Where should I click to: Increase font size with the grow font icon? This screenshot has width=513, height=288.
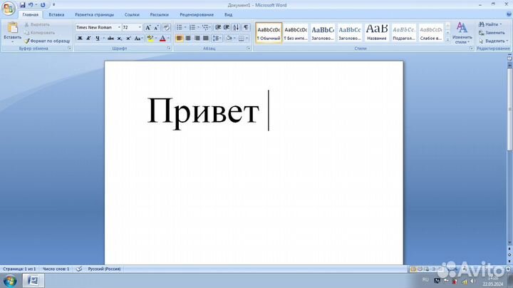[x=148, y=28]
